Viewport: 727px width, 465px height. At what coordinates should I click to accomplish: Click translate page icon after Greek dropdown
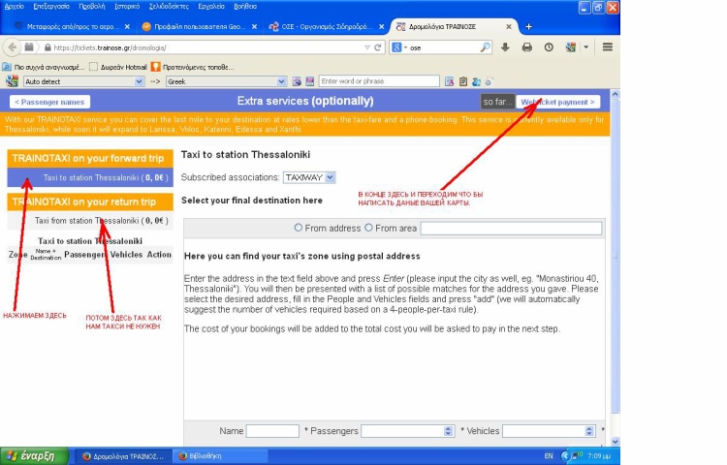coord(297,81)
